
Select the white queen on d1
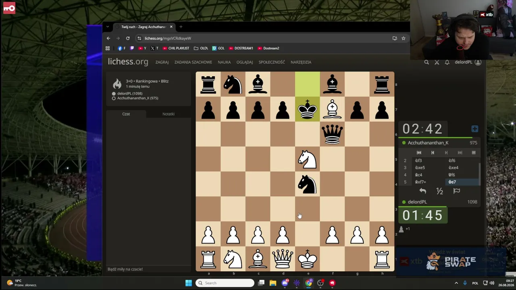point(283,259)
